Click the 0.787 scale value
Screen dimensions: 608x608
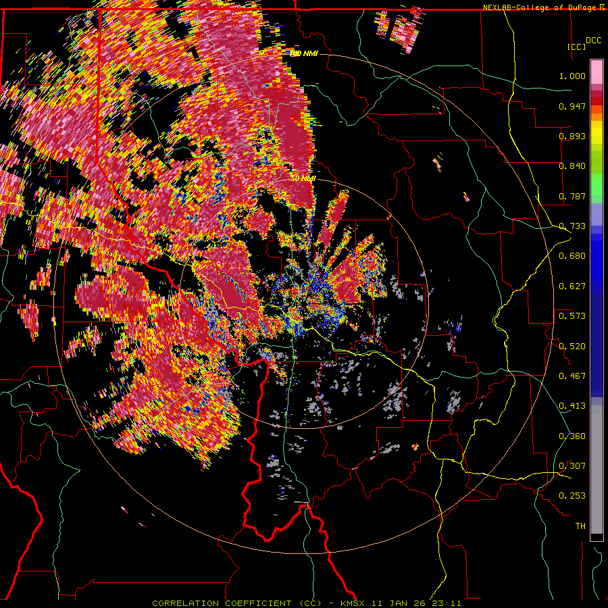[x=572, y=196]
